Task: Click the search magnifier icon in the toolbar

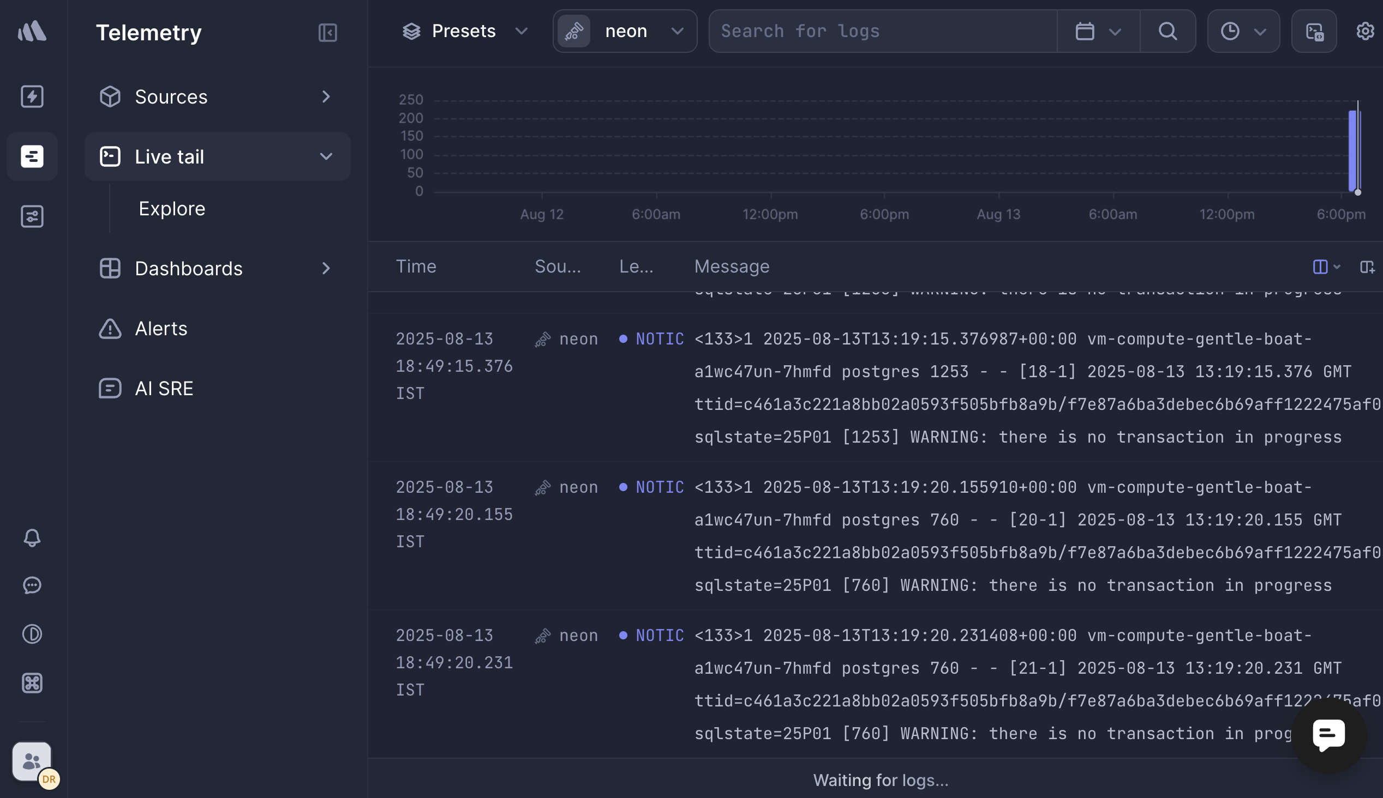Action: pos(1168,31)
